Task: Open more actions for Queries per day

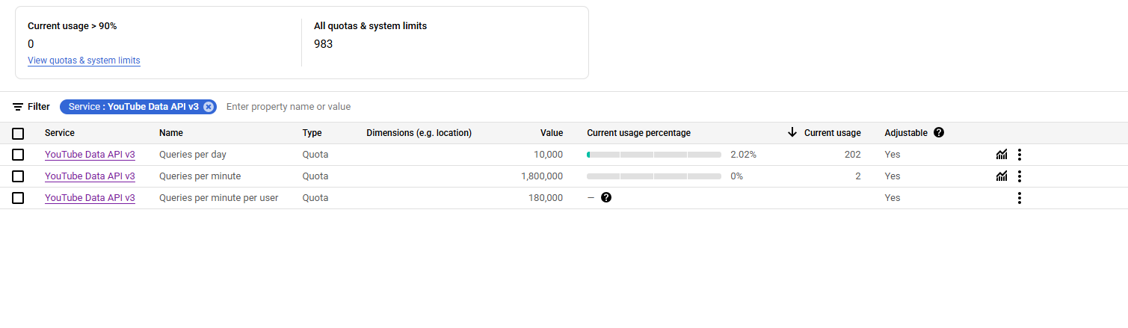Action: click(x=1019, y=155)
